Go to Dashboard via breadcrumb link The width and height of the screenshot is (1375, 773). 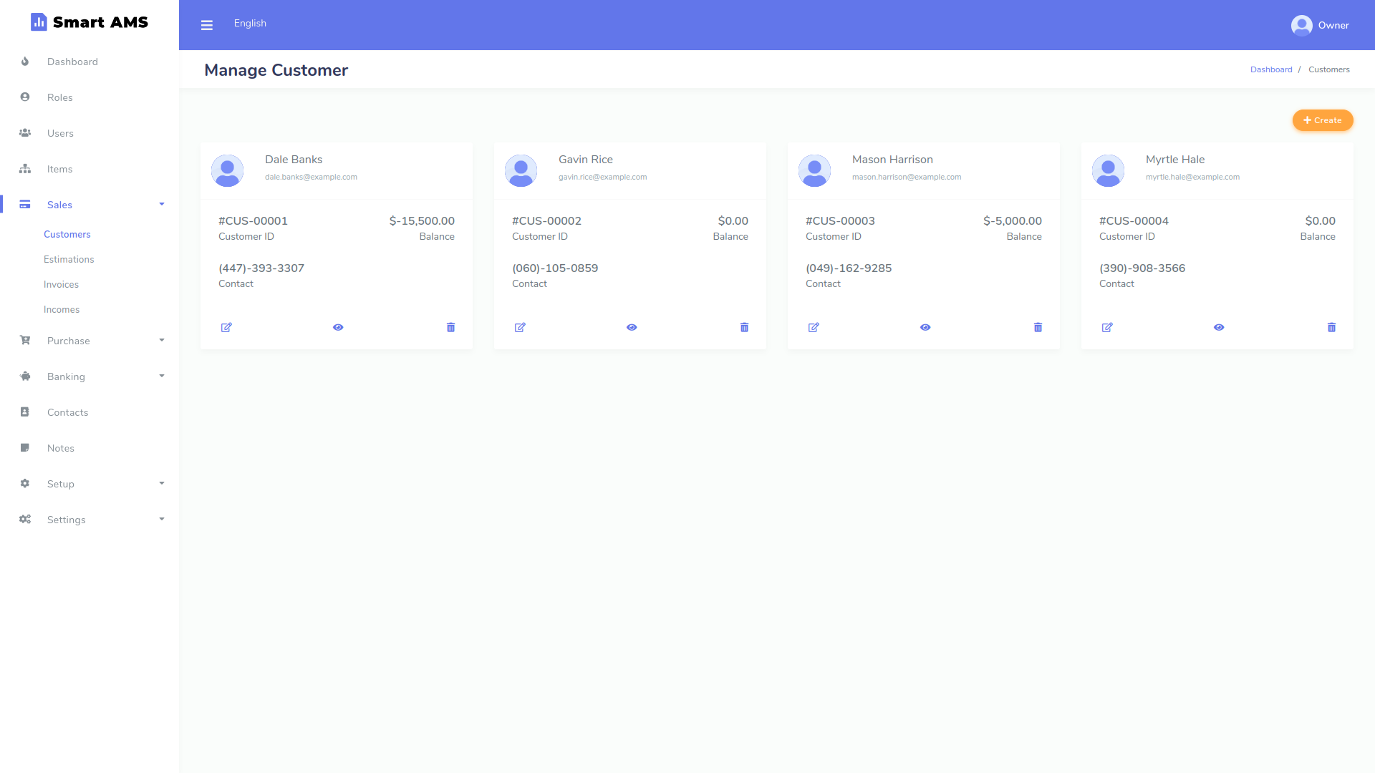click(1270, 69)
